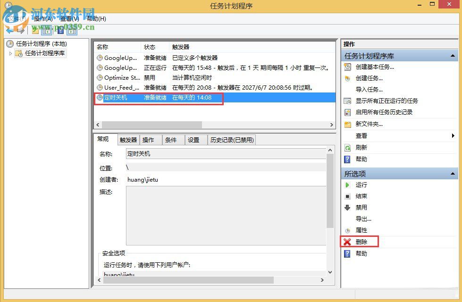Delete the task via the red X 删除 icon
462x302 pixels.
point(348,241)
